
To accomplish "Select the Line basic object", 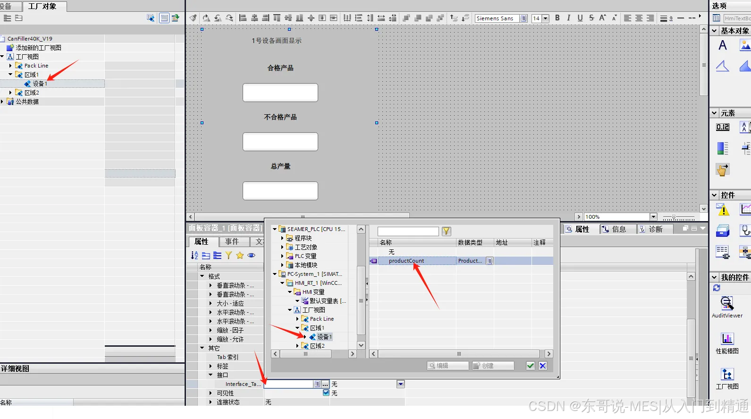I will pos(723,66).
